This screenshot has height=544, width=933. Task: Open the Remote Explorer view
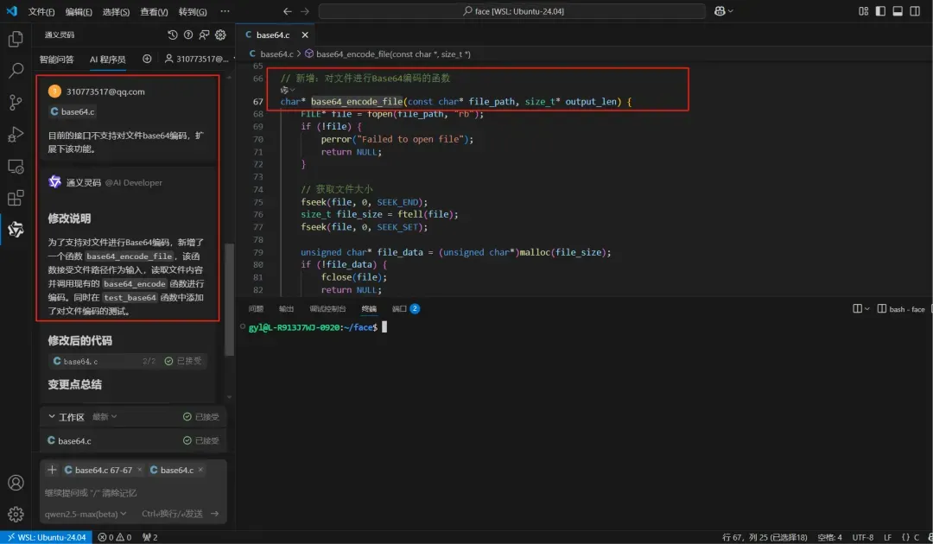[15, 166]
